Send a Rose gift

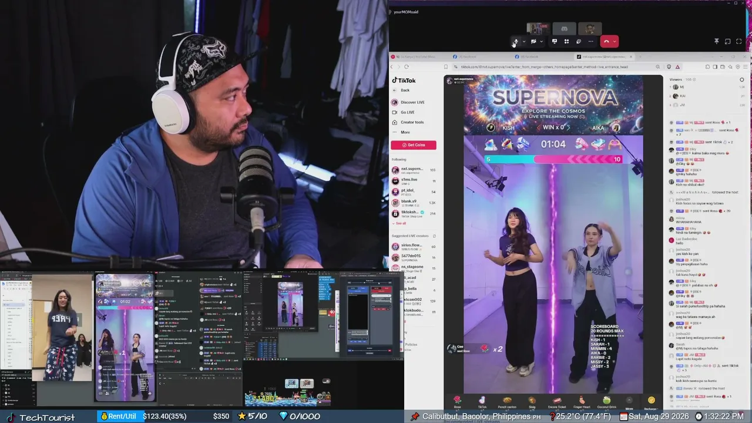(x=457, y=402)
